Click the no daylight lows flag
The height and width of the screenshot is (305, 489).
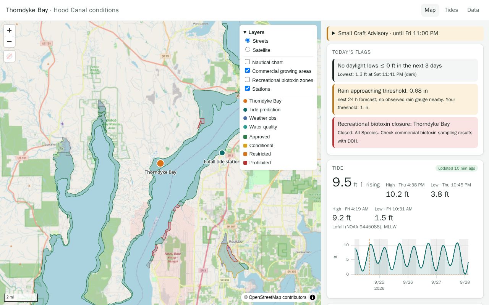click(405, 70)
